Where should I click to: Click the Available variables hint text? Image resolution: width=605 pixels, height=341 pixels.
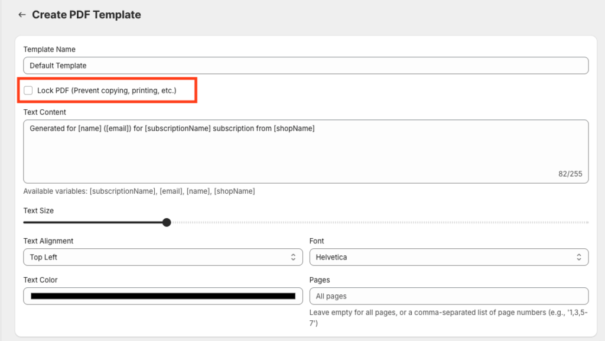point(139,191)
